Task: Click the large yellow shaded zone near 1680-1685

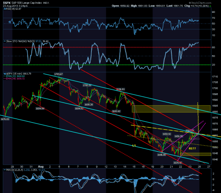Action: click(171, 109)
